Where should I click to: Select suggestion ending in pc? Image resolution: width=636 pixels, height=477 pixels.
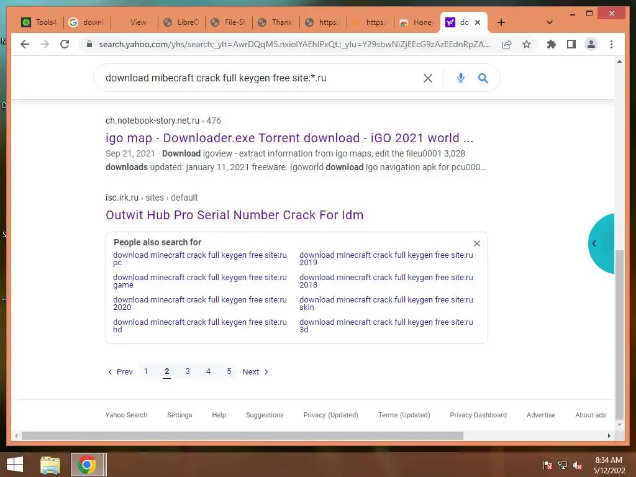(200, 258)
